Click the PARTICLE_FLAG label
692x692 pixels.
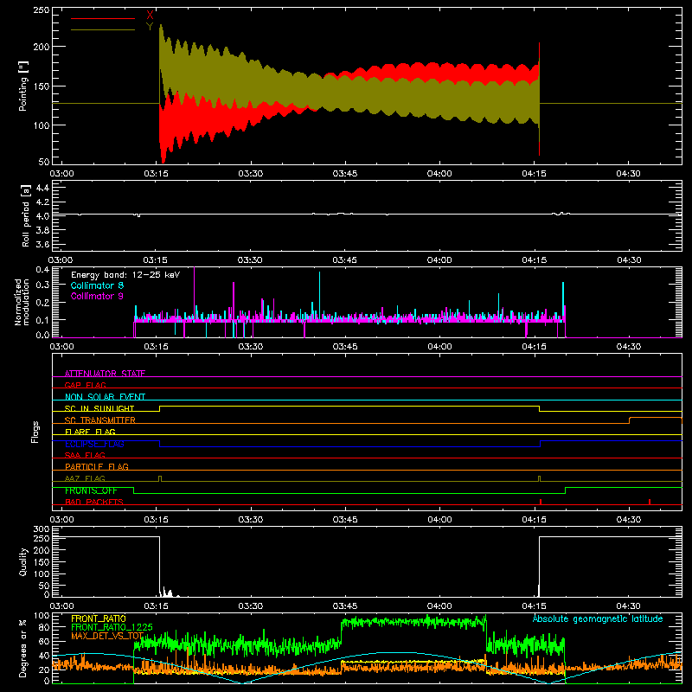[x=97, y=466]
